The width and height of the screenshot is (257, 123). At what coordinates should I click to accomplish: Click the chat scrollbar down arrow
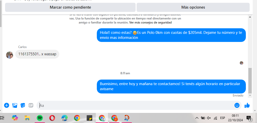[250, 95]
